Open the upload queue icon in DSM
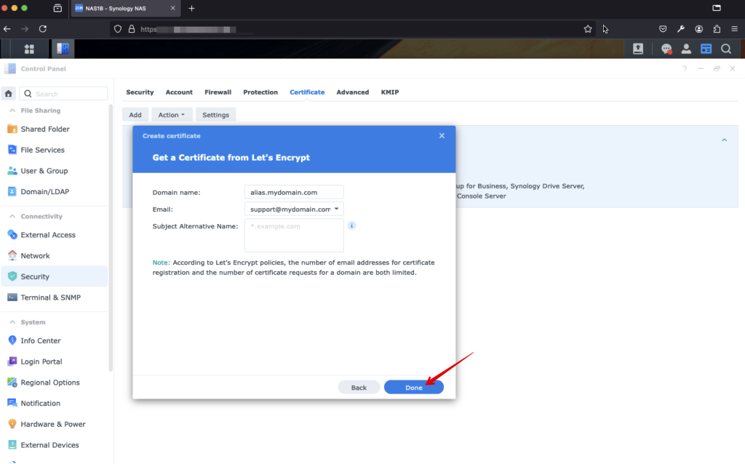 coord(637,49)
